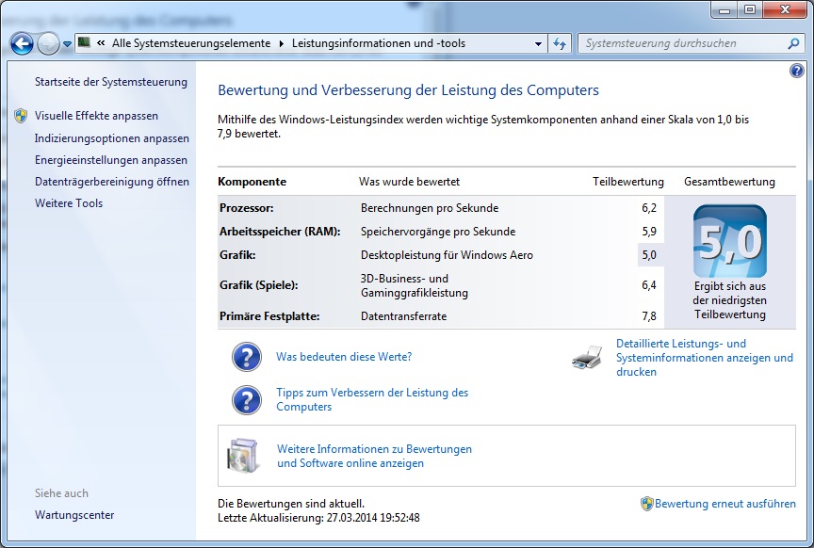Click the software box icon
Image resolution: width=814 pixels, height=548 pixels.
(x=242, y=456)
